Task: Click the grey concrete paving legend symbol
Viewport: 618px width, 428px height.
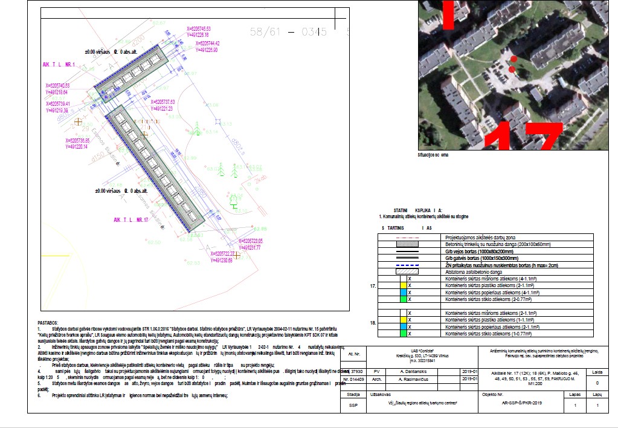Action: (x=407, y=244)
